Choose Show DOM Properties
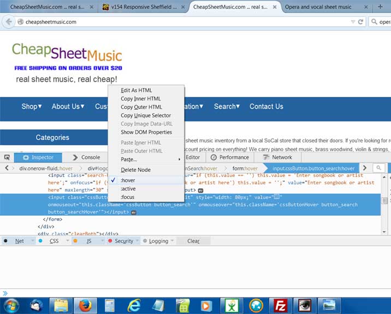This screenshot has height=314, width=391. click(146, 132)
